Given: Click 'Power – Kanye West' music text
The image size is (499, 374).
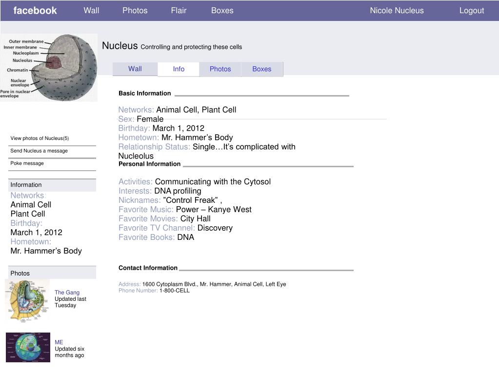Looking at the screenshot, I should [214, 209].
